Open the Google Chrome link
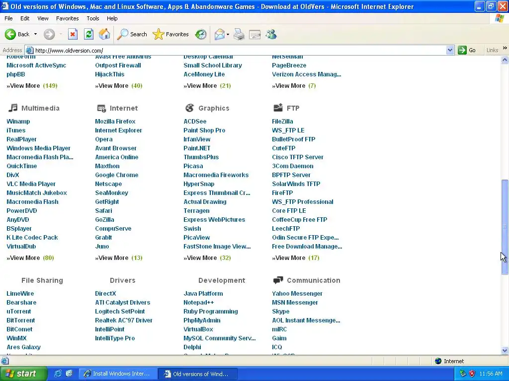This screenshot has height=381, width=509. click(116, 175)
